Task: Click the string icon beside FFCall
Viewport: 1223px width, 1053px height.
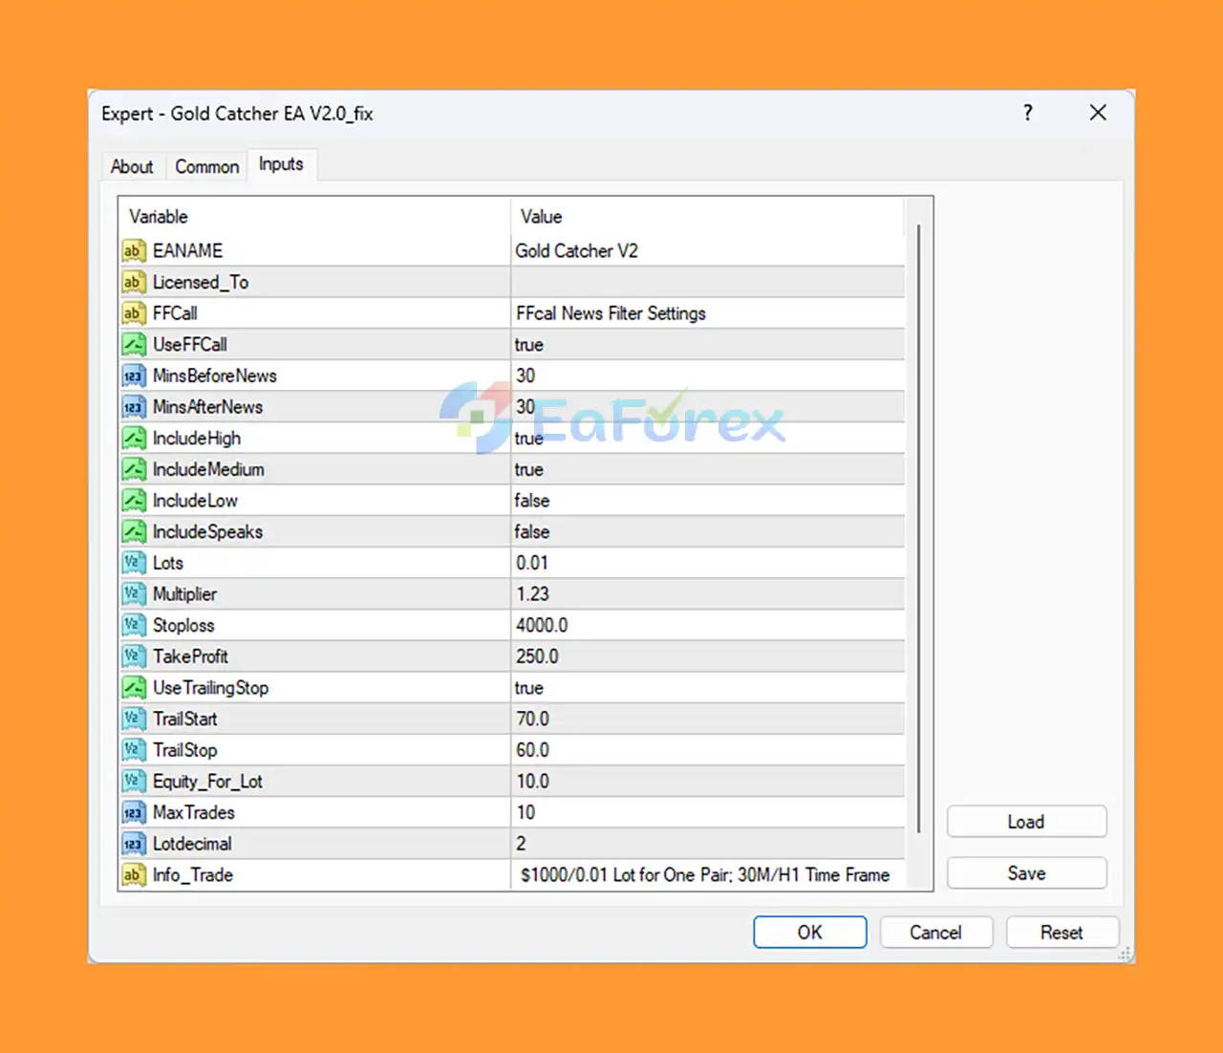Action: (x=133, y=313)
